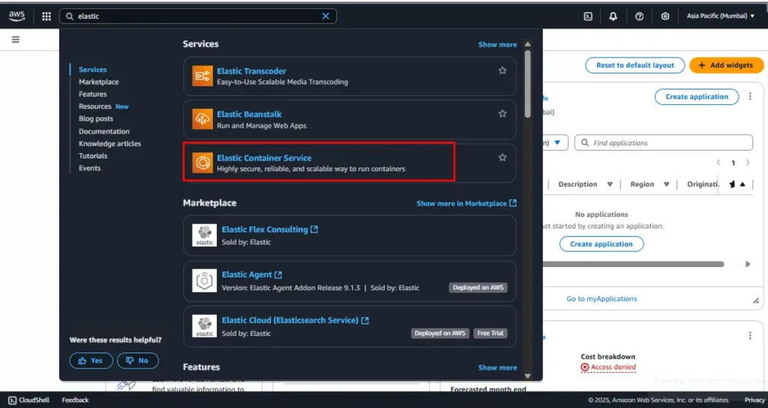Click scroll up arrow of search results
The width and height of the screenshot is (768, 408).
[527, 44]
